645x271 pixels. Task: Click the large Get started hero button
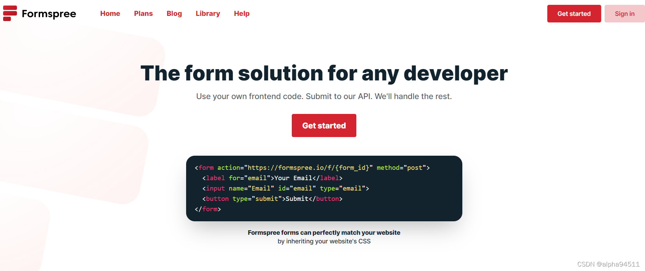[324, 126]
